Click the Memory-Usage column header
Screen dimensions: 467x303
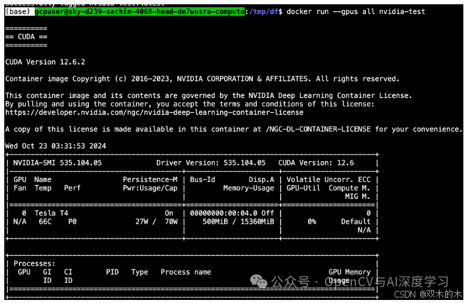248,188
